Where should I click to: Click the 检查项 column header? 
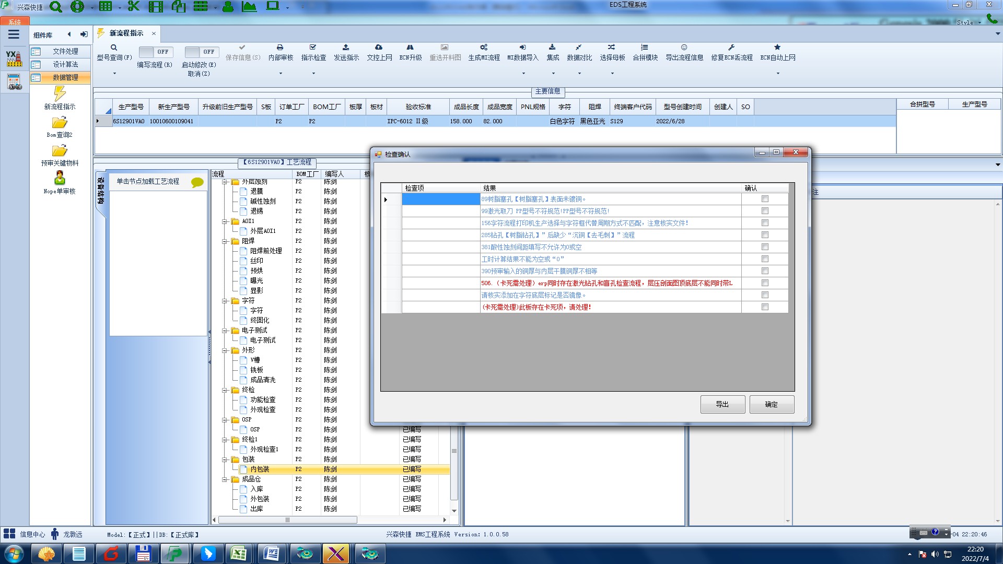(x=441, y=188)
